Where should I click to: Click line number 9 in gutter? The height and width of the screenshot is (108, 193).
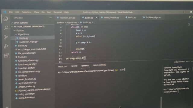61,43
